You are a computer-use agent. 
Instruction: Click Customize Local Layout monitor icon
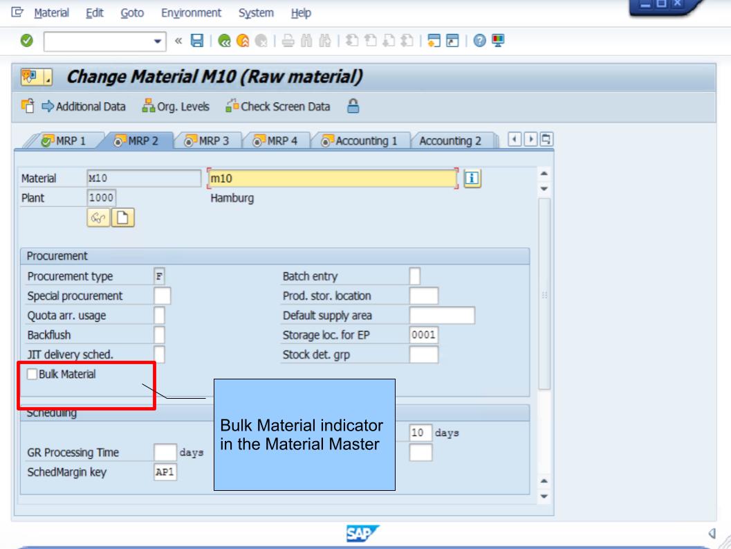(x=498, y=41)
